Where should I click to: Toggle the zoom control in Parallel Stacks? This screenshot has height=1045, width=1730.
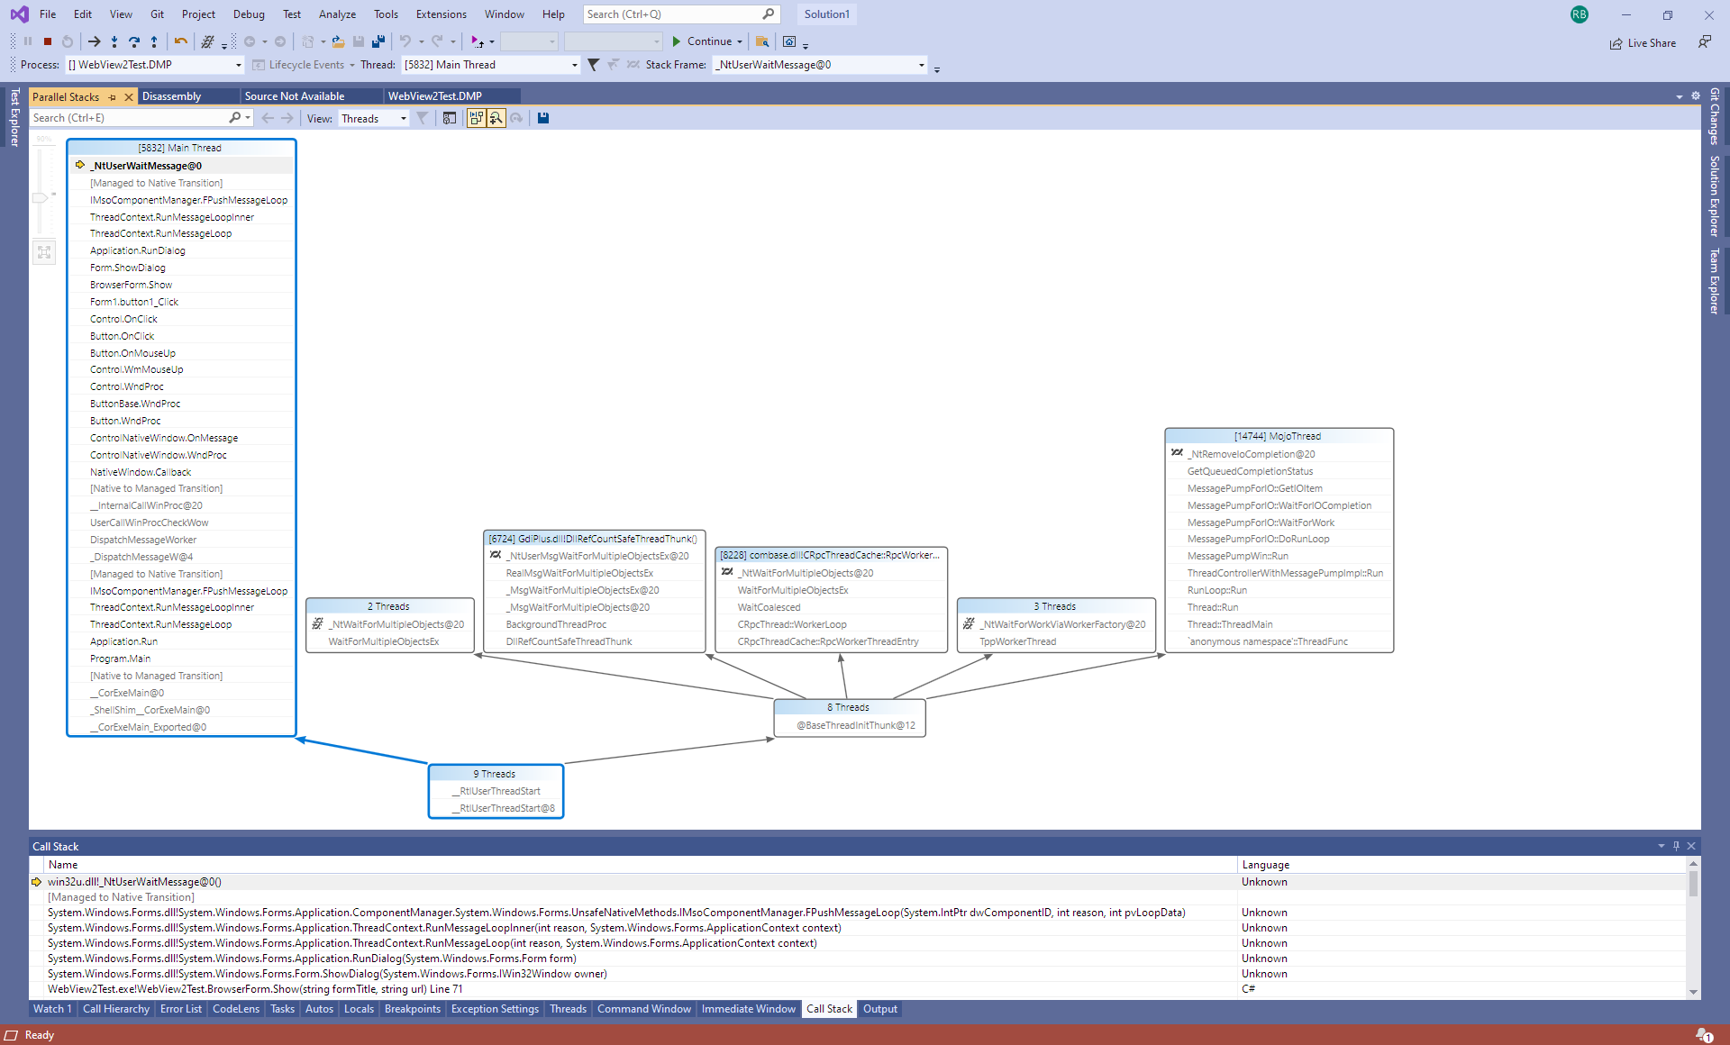[x=496, y=118]
